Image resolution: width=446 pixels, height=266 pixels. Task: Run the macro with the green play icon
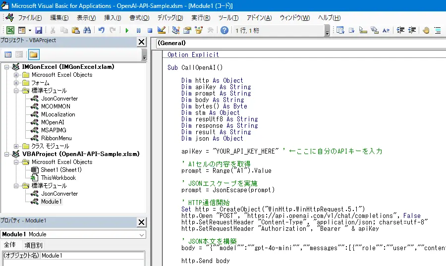click(127, 30)
